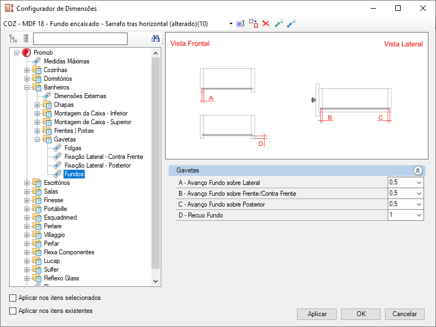
Task: Click the tag icon beside Fundos
Action: point(57,174)
